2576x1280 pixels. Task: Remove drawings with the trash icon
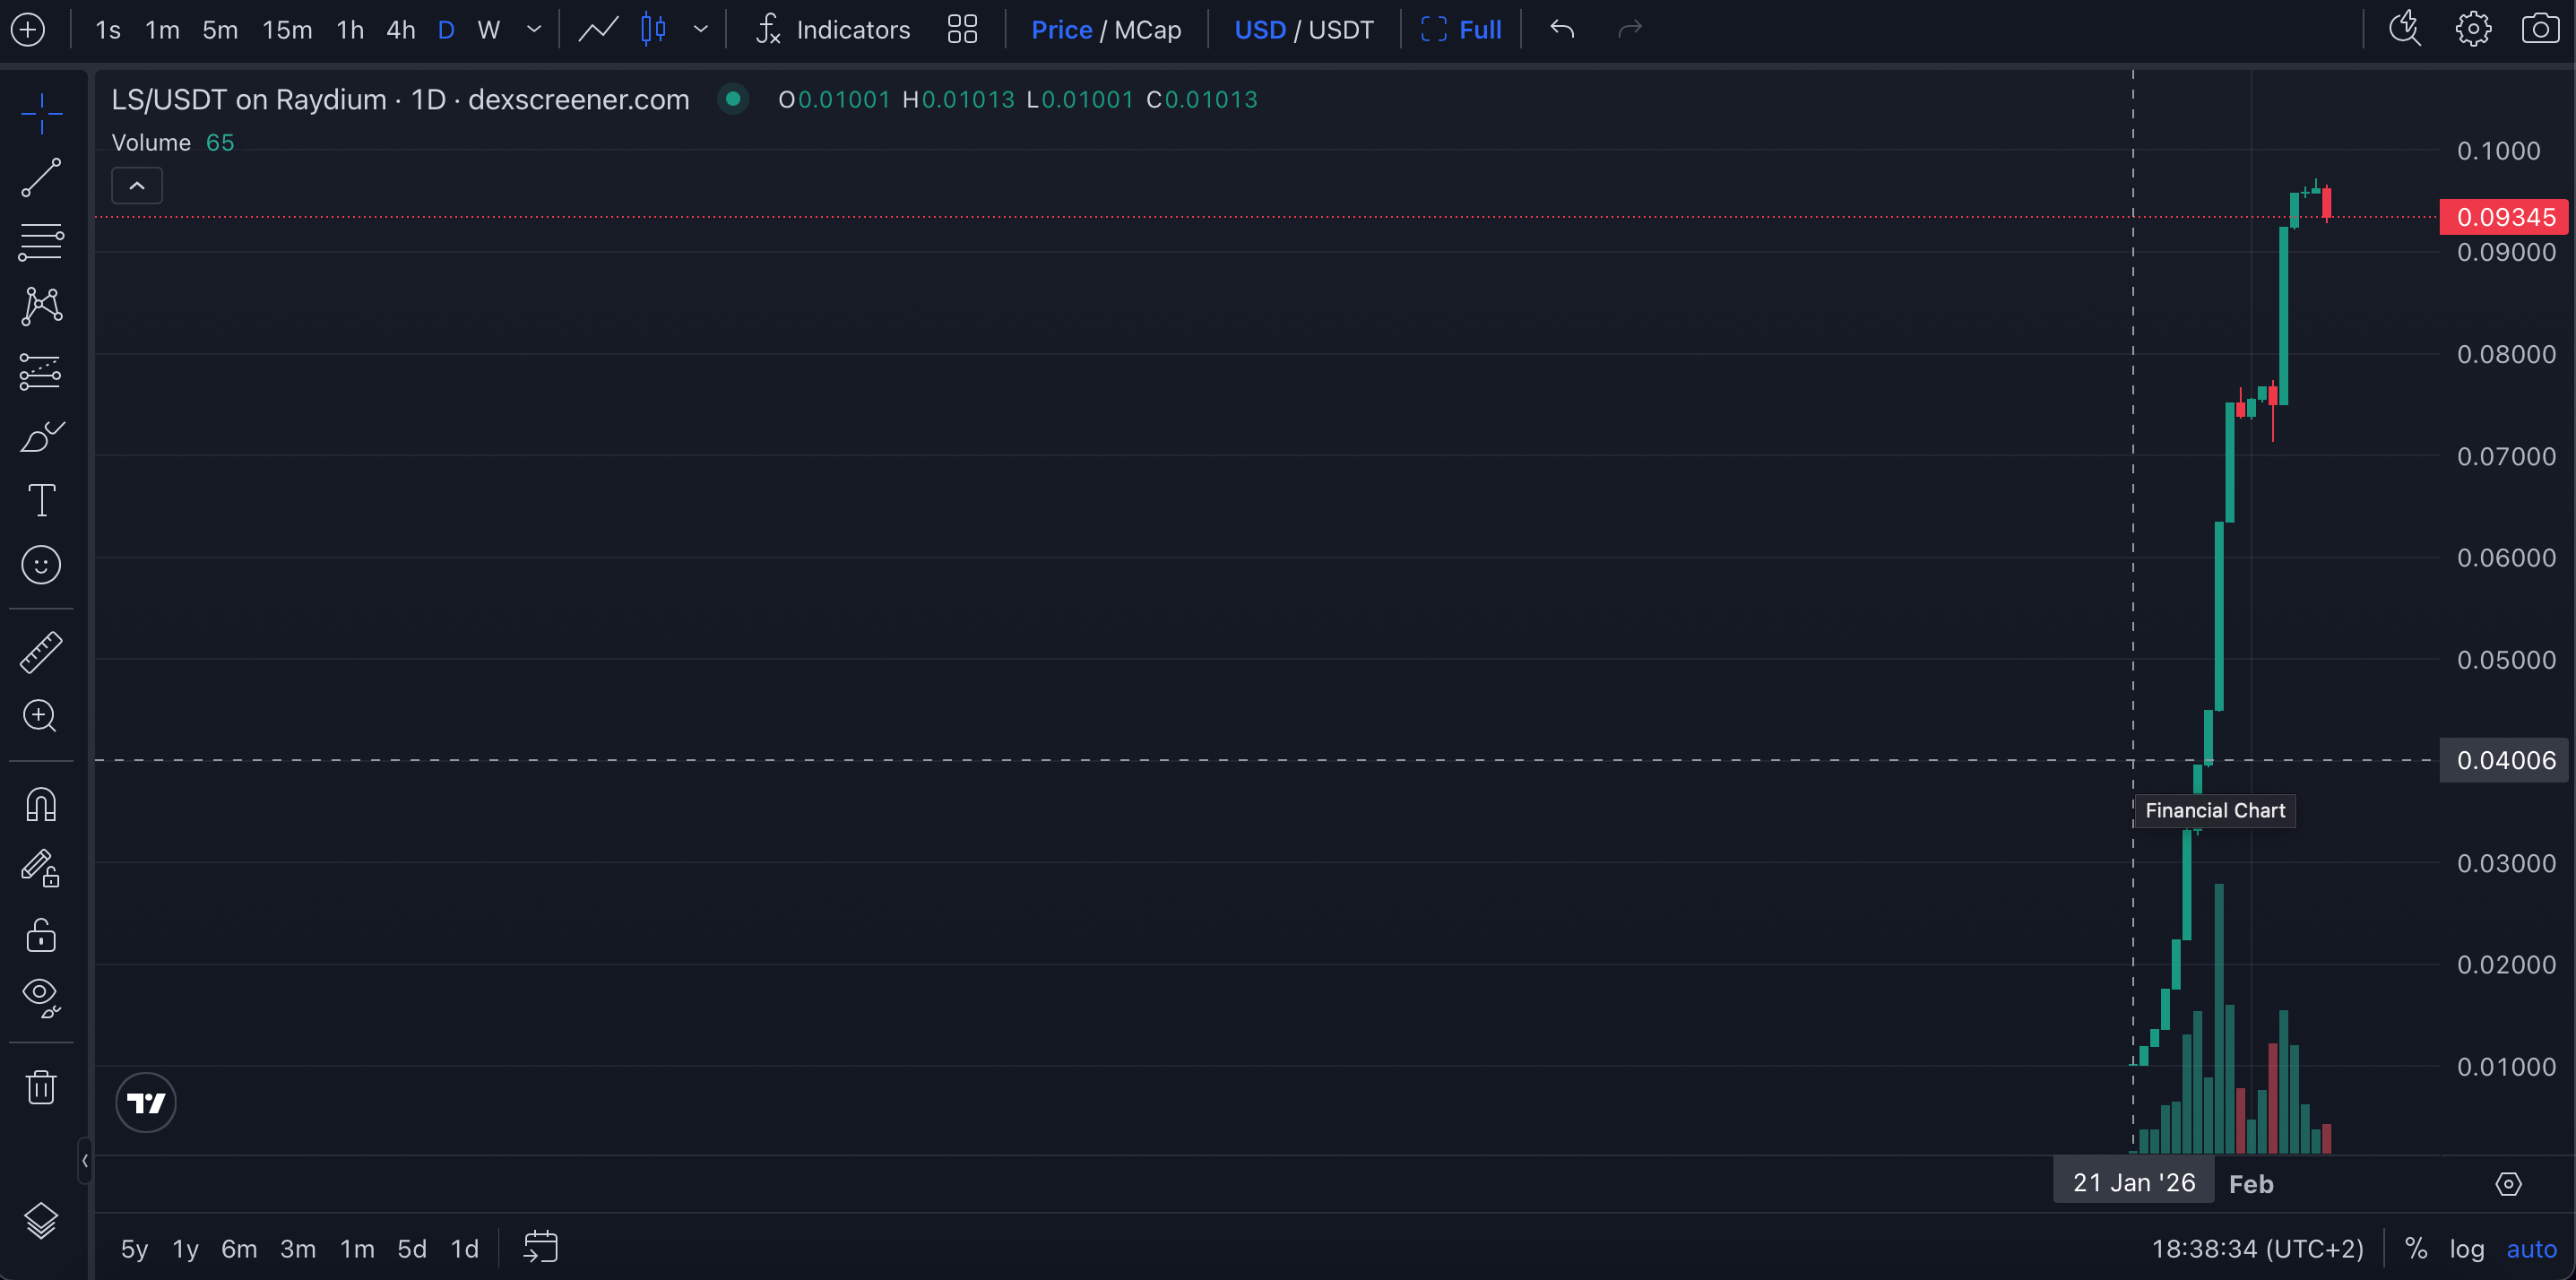pyautogui.click(x=41, y=1087)
